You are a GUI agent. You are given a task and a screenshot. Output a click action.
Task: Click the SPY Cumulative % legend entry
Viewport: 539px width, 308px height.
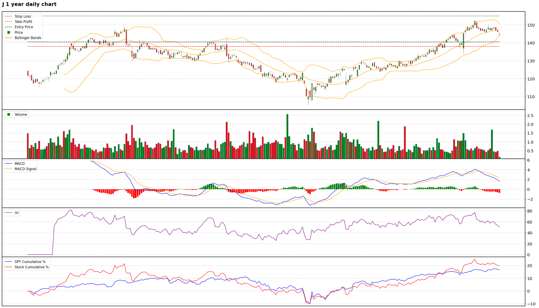pos(30,262)
